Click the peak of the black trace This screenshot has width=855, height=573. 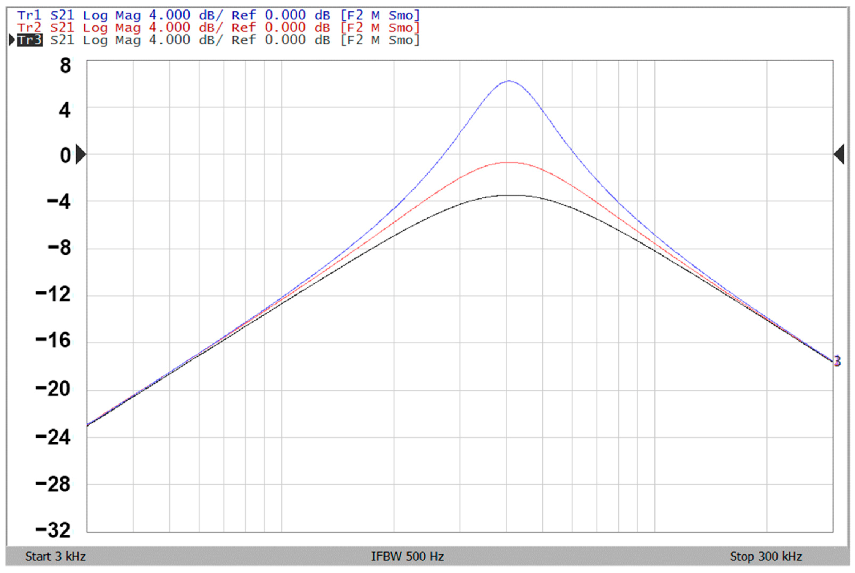click(510, 195)
